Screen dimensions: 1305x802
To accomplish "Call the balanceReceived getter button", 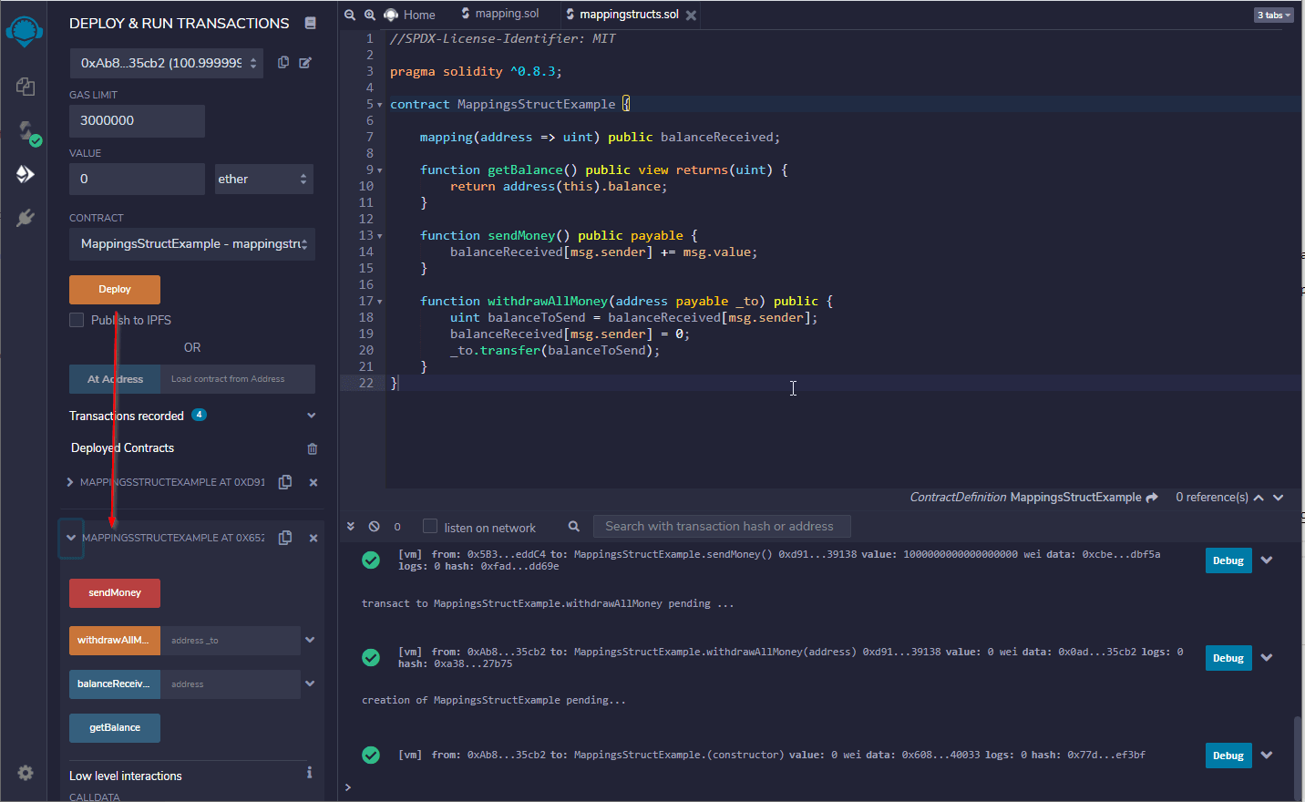I will click(x=115, y=684).
